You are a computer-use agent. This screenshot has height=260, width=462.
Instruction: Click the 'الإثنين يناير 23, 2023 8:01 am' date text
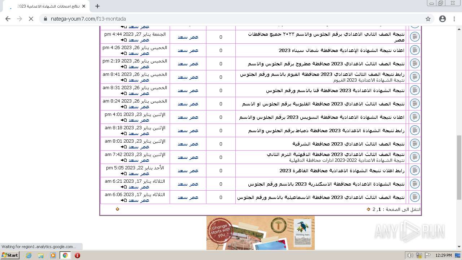click(x=135, y=141)
